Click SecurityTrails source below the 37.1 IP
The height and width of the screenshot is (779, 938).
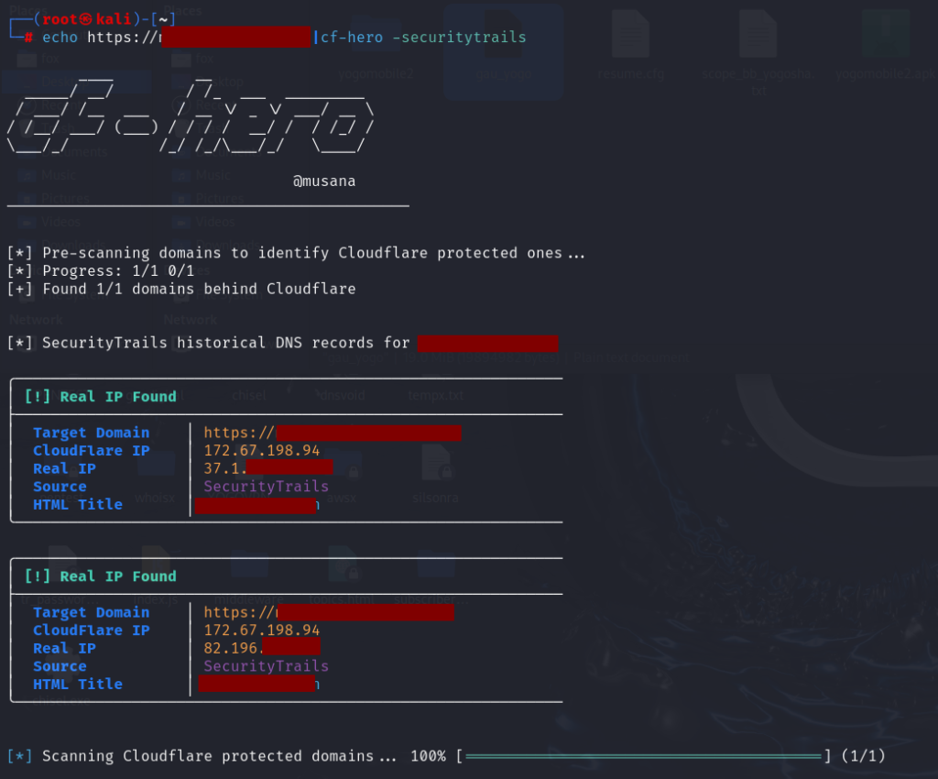(x=267, y=487)
